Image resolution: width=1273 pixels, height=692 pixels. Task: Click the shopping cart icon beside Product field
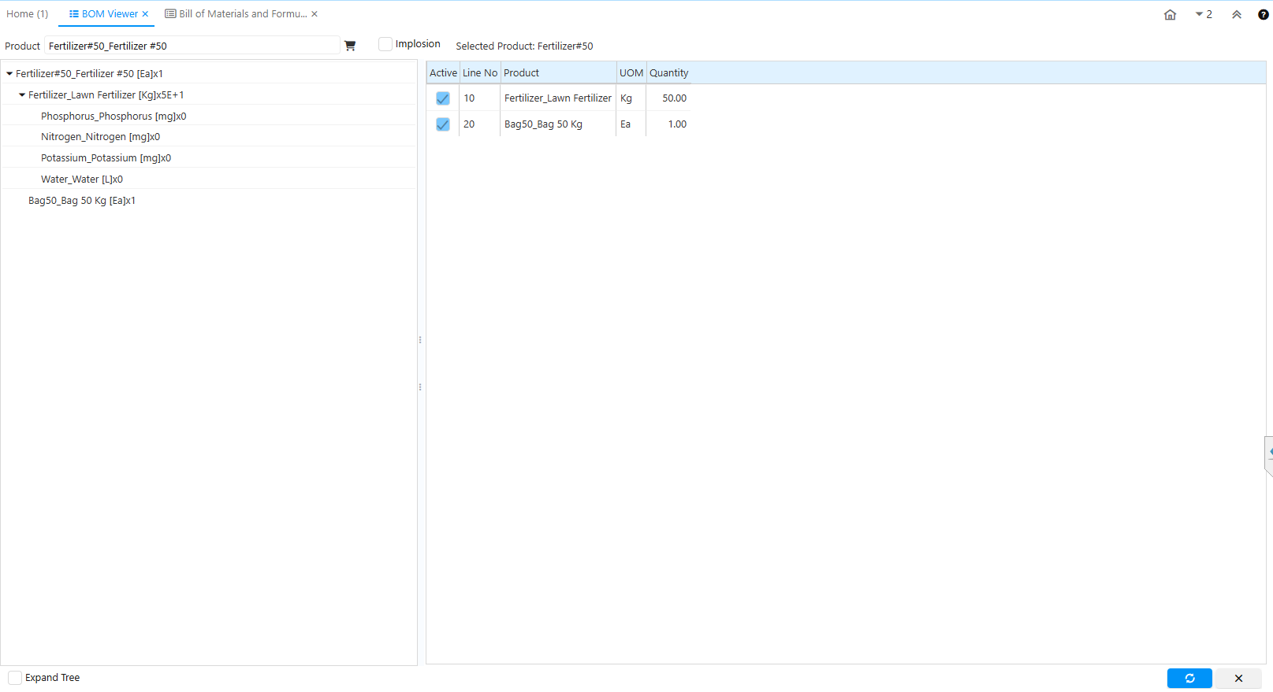[350, 46]
